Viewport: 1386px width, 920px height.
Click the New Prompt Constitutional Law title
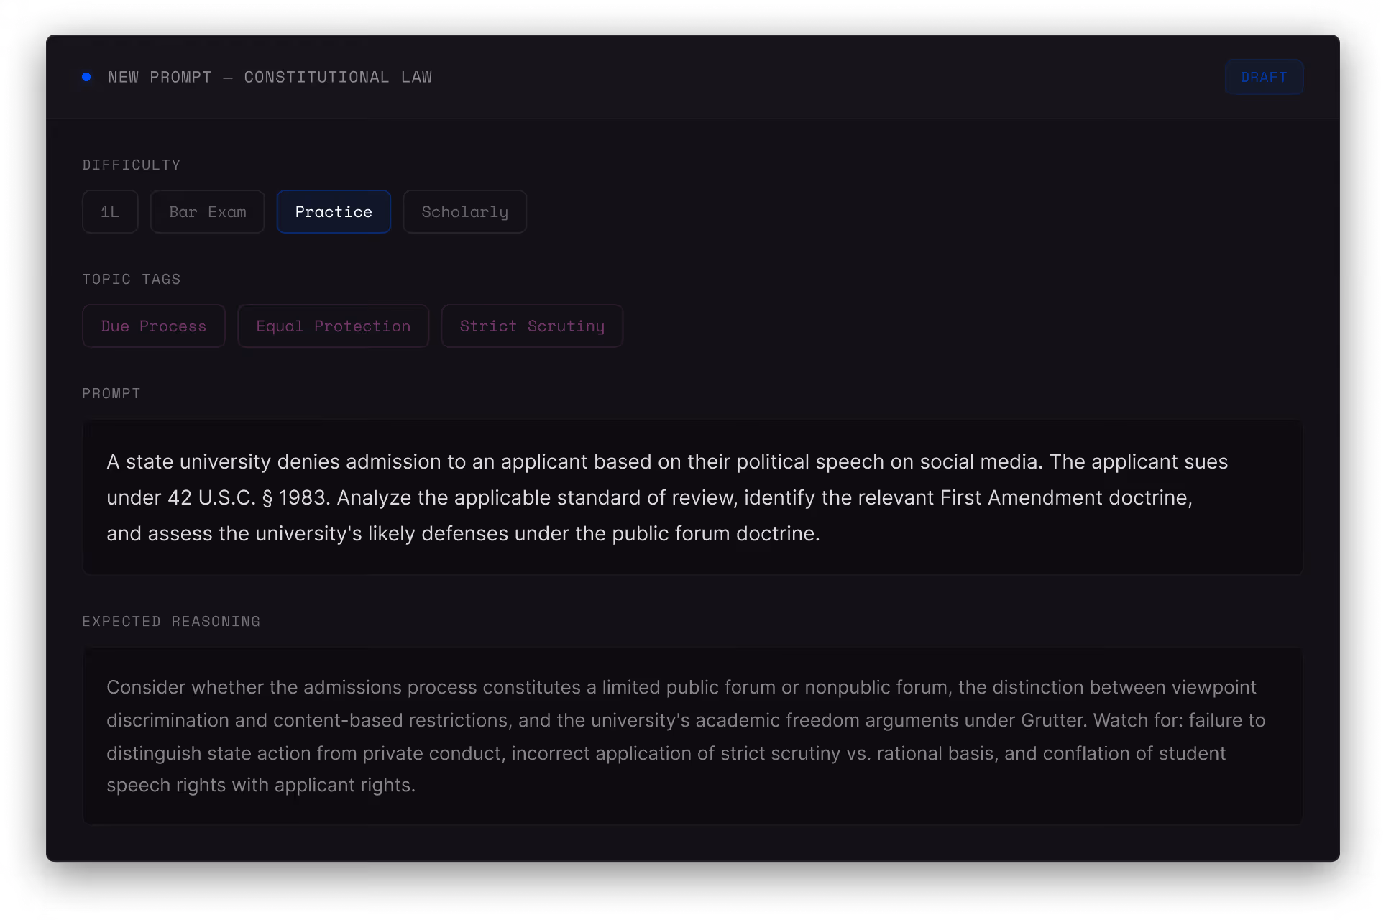coord(270,77)
